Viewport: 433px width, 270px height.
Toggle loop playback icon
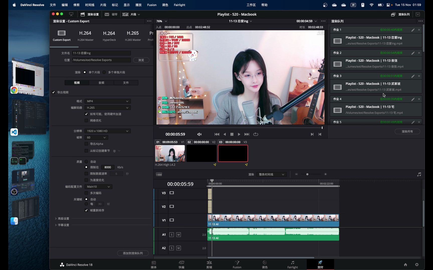[x=256, y=134]
